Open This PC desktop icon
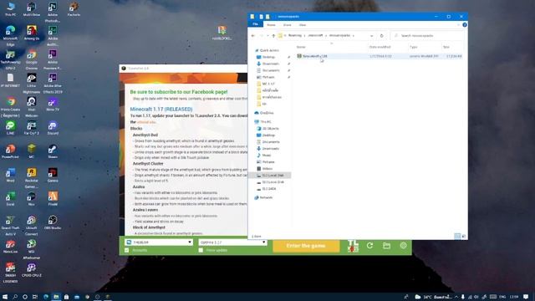This screenshot has height=301, width=535. pyautogui.click(x=10, y=9)
